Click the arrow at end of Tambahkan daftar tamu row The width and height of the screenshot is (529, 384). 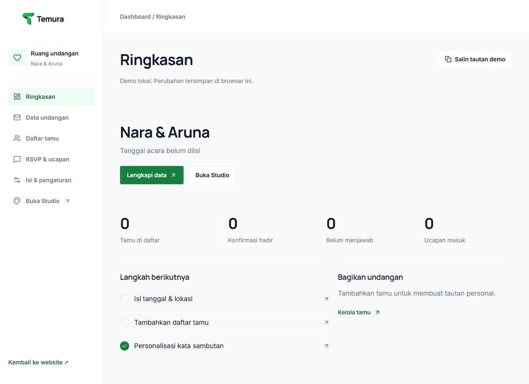tap(326, 322)
